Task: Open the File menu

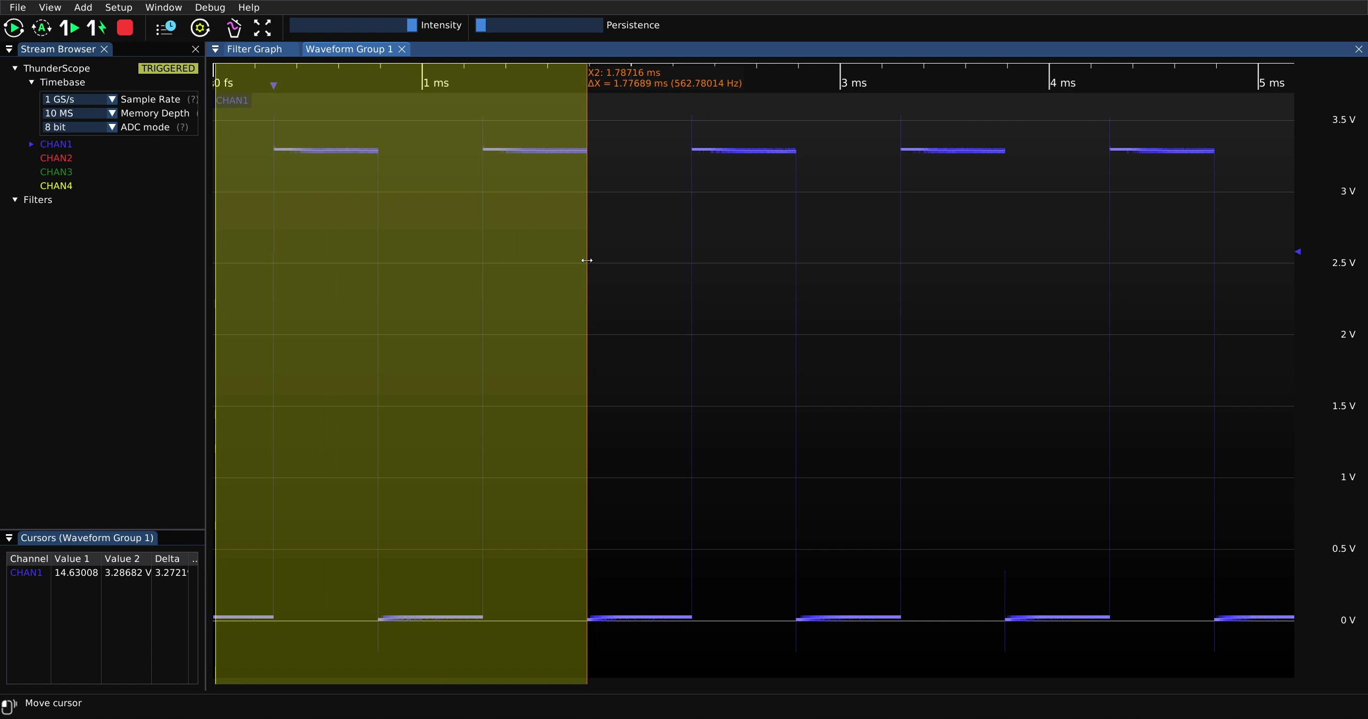Action: point(18,7)
